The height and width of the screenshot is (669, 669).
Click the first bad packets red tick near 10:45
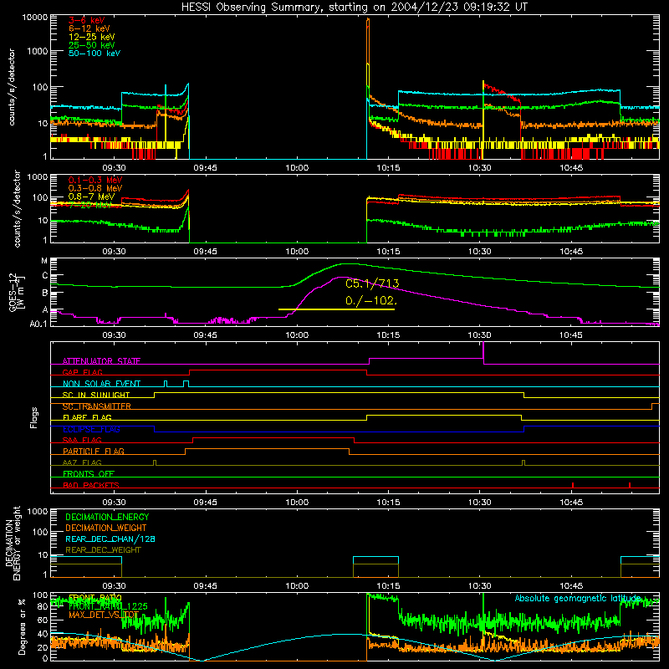coord(573,485)
